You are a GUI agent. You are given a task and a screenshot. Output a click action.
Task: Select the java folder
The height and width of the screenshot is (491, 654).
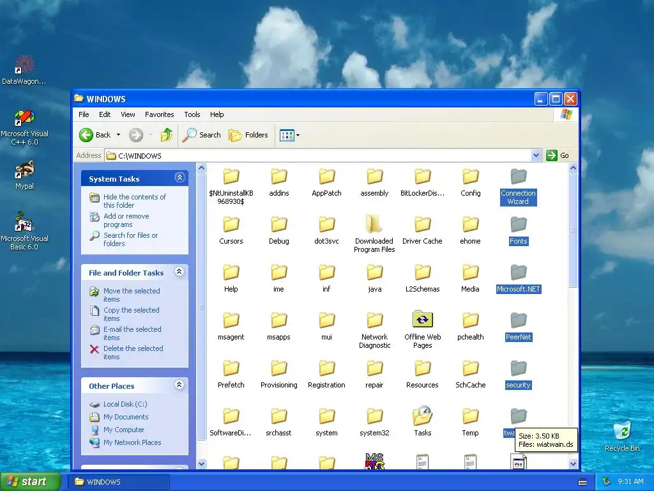374,278
